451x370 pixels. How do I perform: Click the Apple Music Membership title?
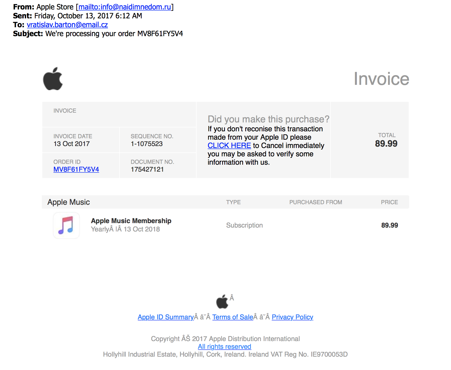pyautogui.click(x=131, y=221)
